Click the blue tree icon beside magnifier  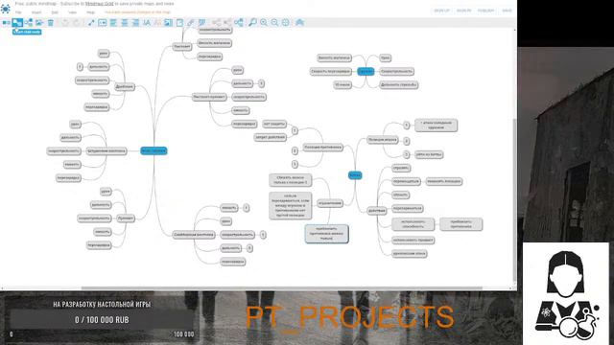[239, 23]
